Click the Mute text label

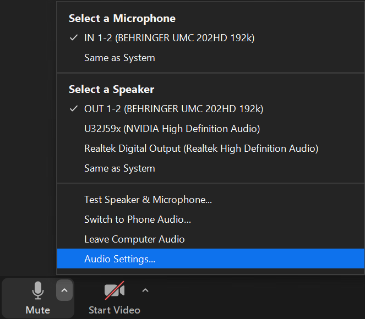pyautogui.click(x=37, y=310)
